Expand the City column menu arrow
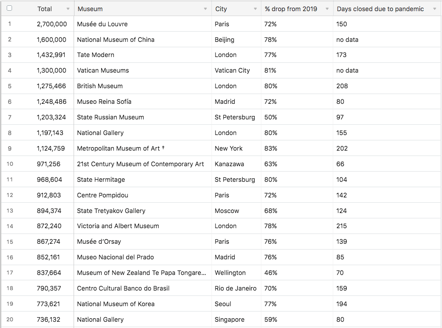The image size is (442, 328). pos(255,9)
